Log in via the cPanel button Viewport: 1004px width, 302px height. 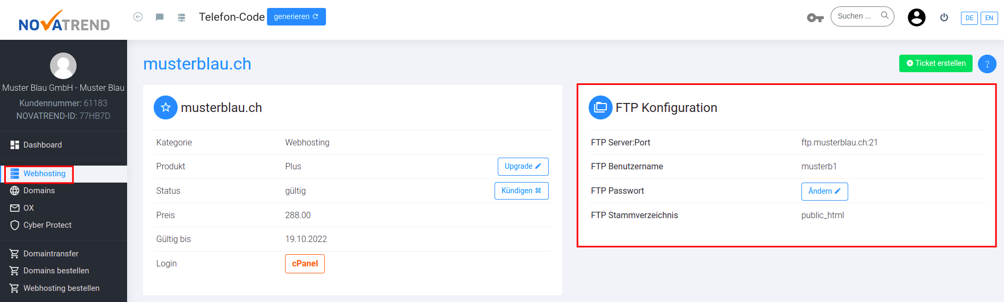[x=305, y=264]
